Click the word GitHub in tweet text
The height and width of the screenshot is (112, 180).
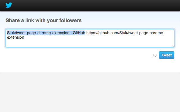point(79,33)
